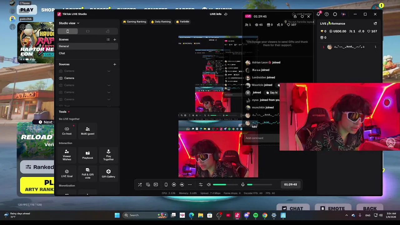Open Google Chrome from the taskbar

tap(265, 215)
